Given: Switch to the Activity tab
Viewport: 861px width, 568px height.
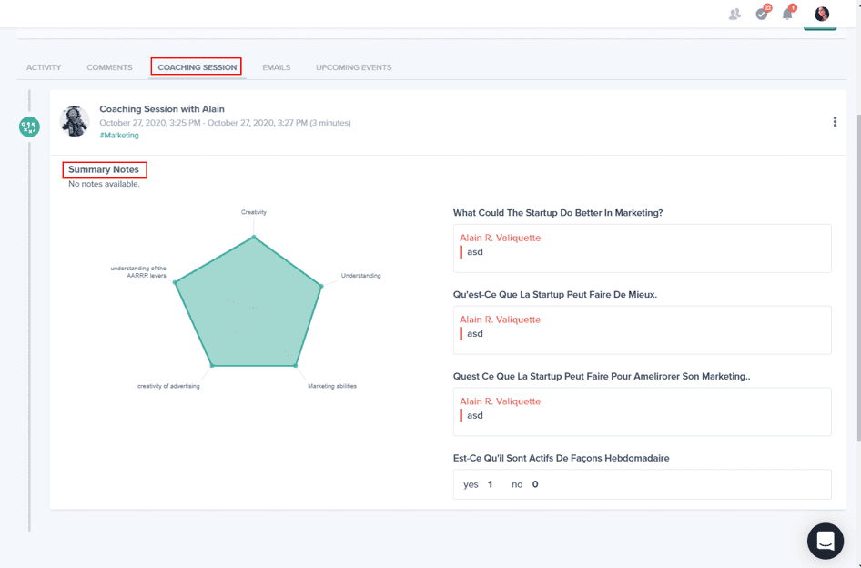Looking at the screenshot, I should (x=44, y=67).
